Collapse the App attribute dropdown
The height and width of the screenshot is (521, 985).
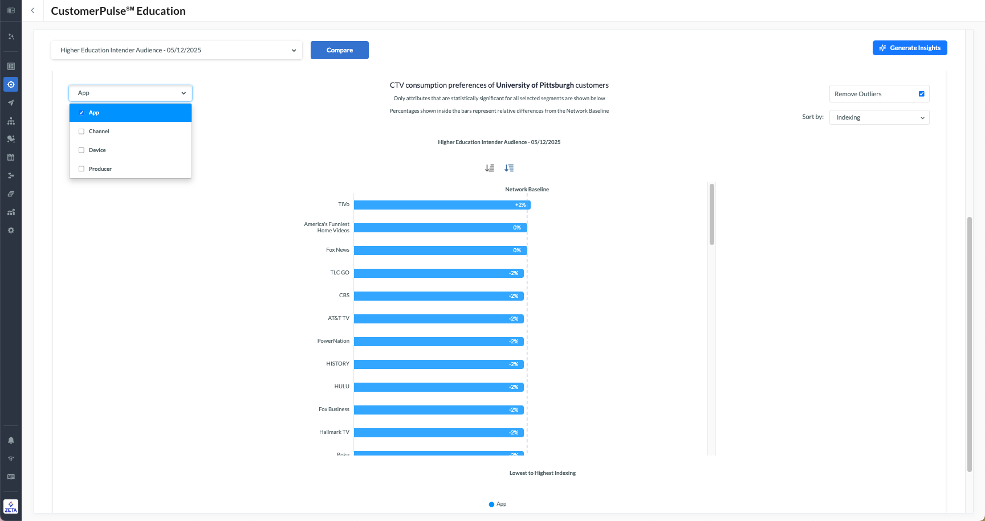coord(131,93)
